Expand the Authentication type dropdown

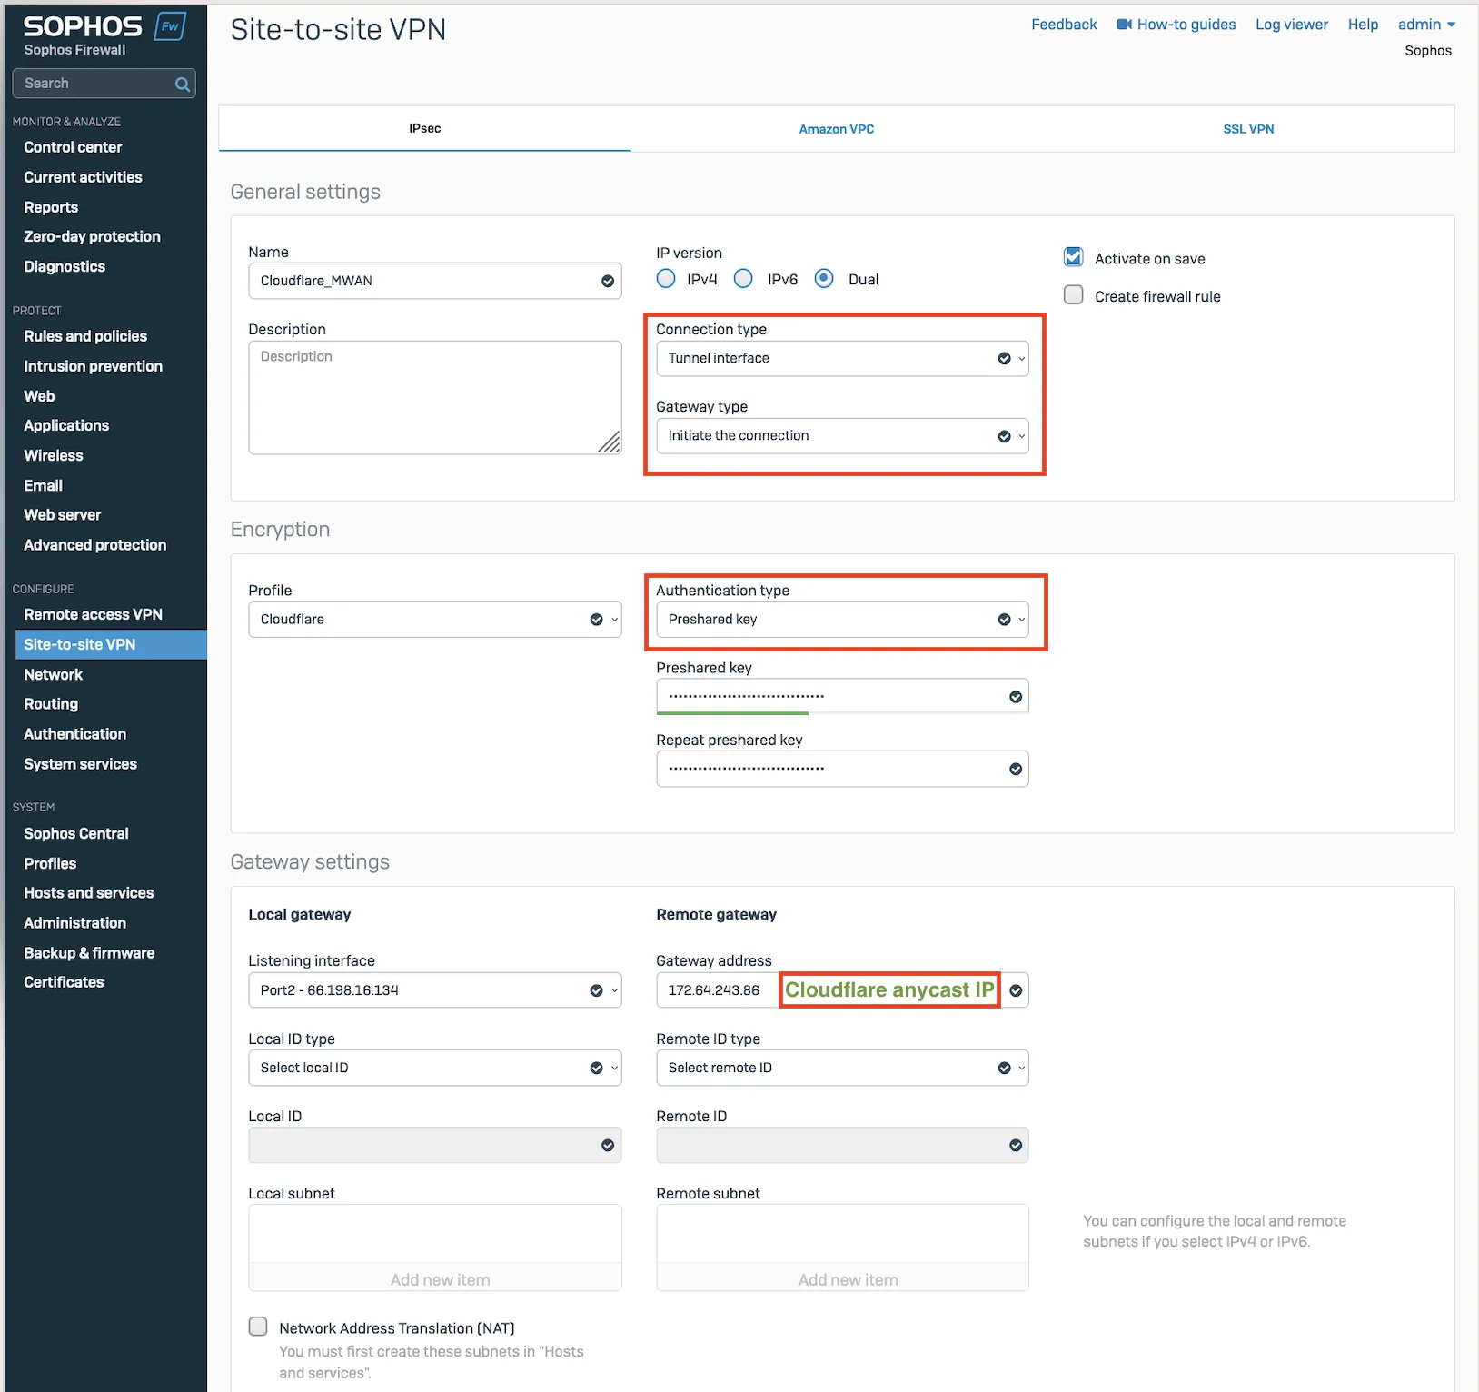click(x=841, y=620)
